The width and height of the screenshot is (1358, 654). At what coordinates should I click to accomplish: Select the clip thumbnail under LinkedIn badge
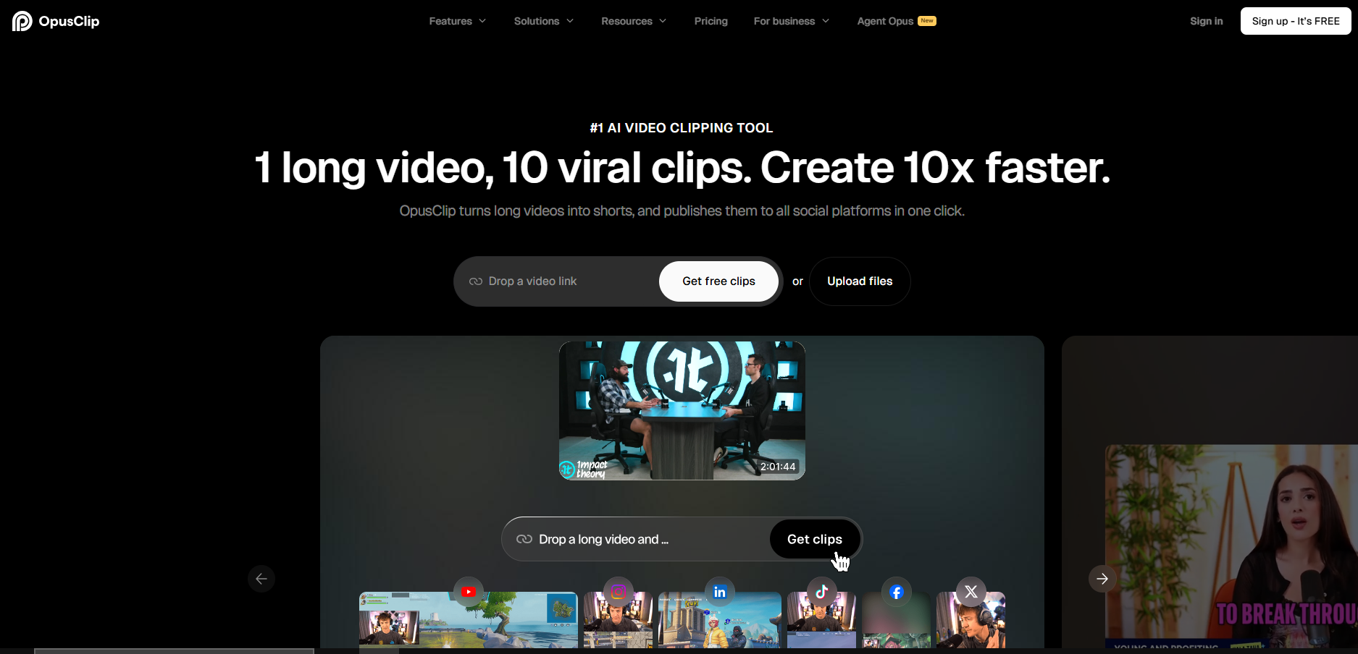(720, 621)
